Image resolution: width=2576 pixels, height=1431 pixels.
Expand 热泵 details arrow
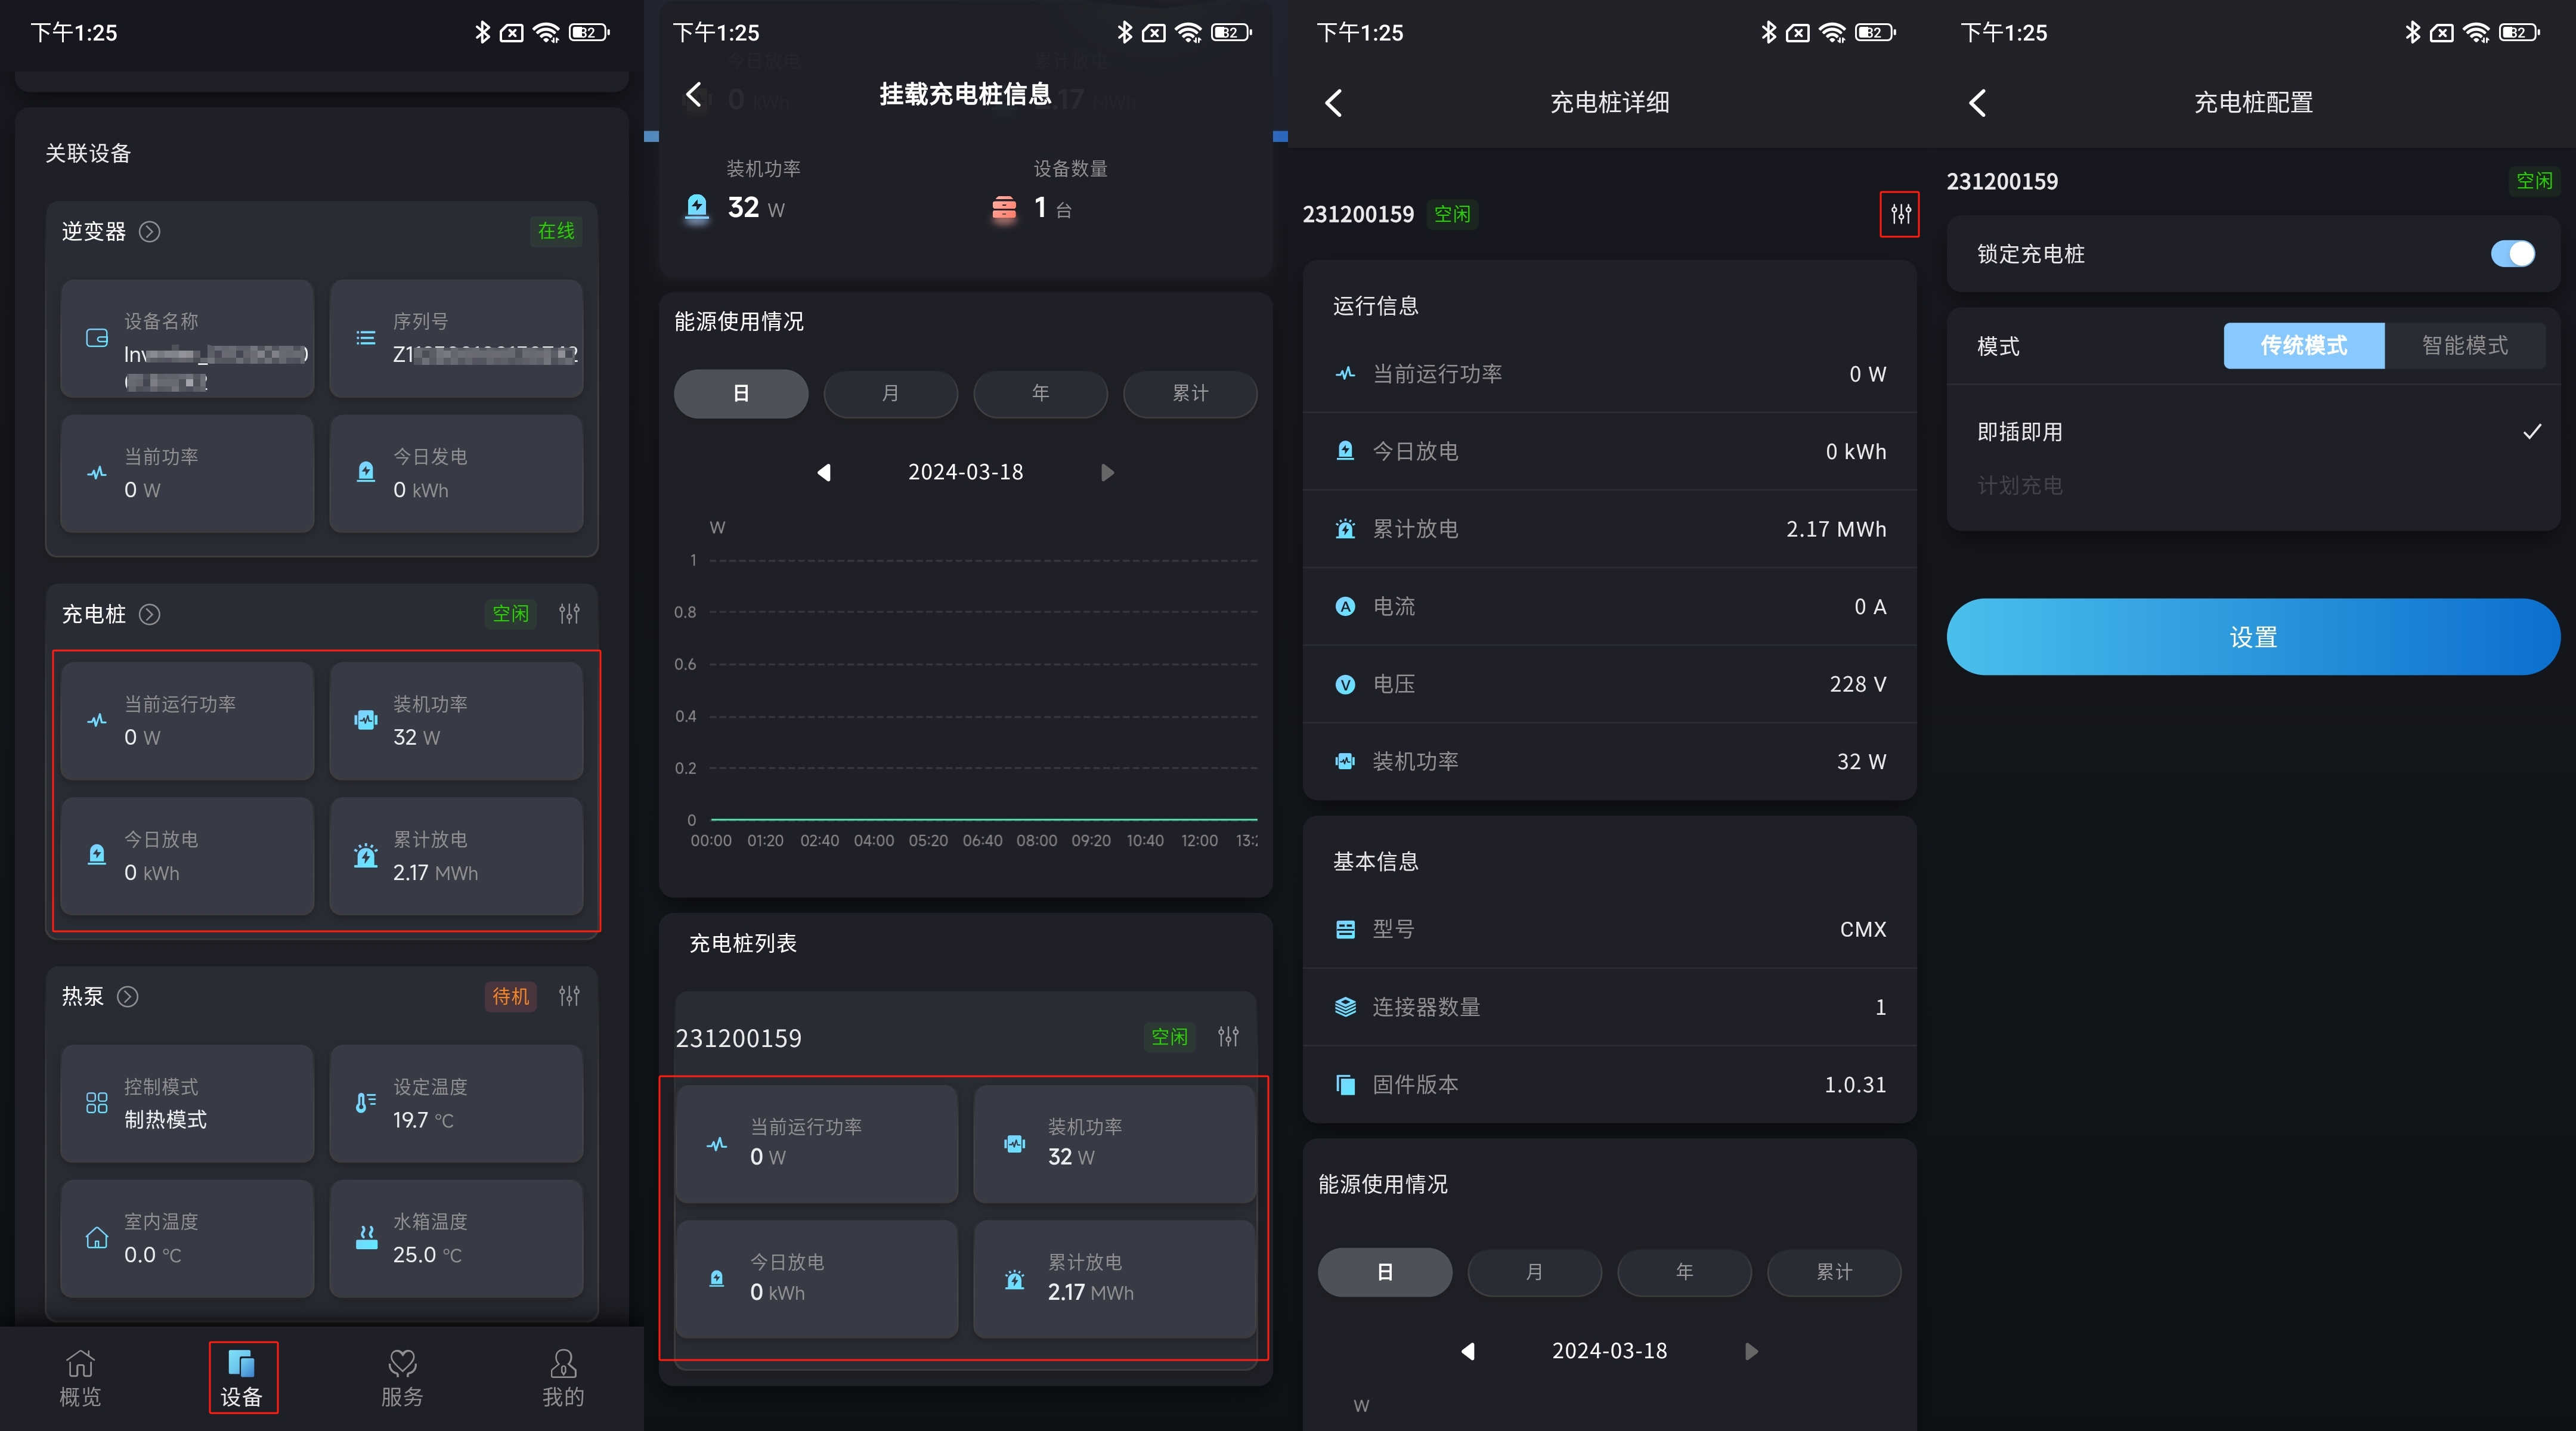(128, 996)
